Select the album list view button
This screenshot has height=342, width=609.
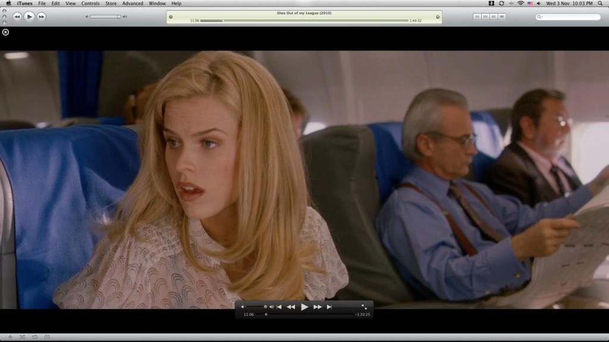485,17
